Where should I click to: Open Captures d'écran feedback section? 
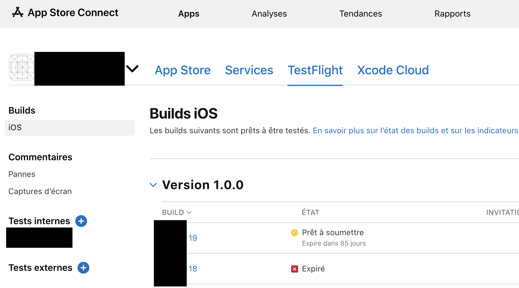coord(40,192)
